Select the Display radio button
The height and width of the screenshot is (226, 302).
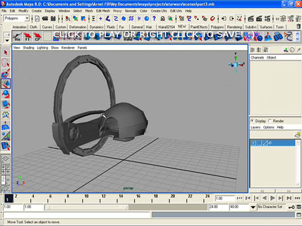252,121
